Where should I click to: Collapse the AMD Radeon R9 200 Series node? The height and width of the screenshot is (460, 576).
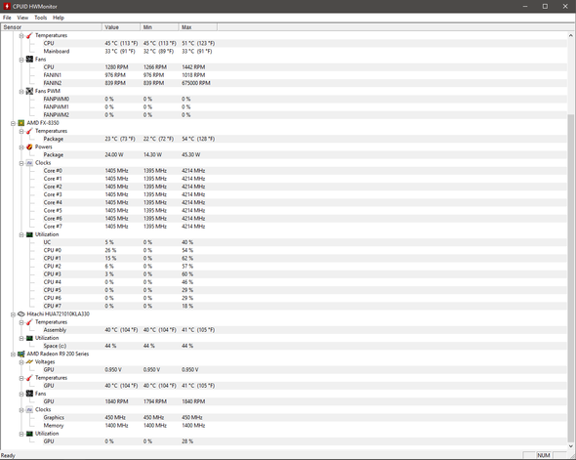(13, 355)
